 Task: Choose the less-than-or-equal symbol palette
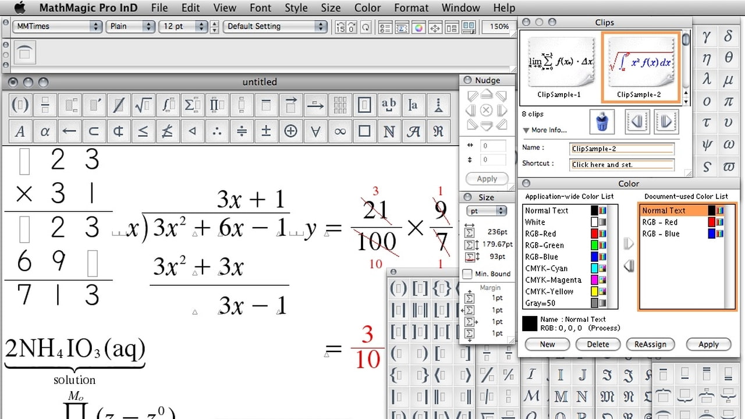point(143,131)
